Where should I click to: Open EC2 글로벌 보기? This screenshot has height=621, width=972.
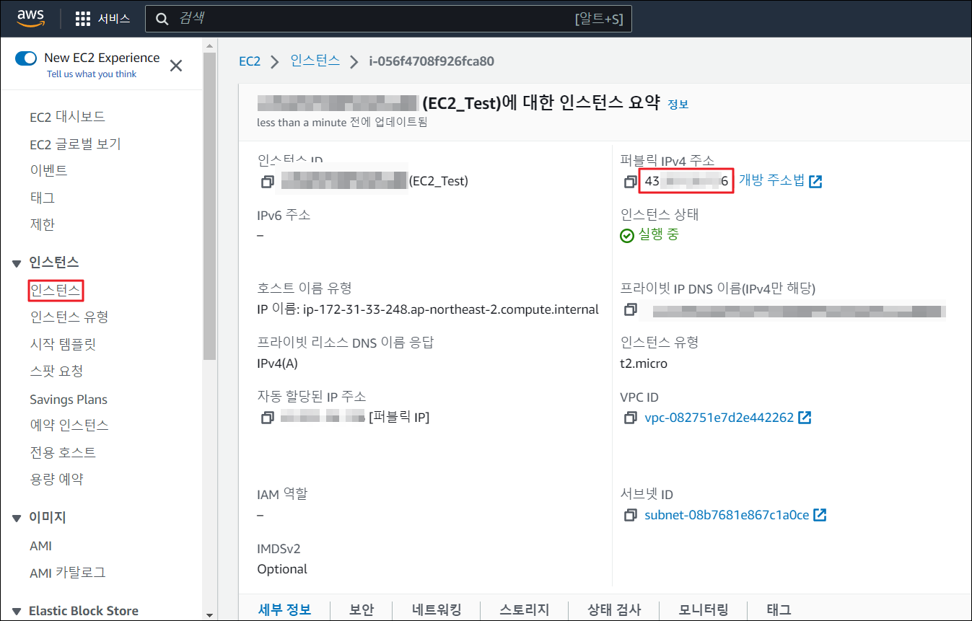[x=75, y=144]
